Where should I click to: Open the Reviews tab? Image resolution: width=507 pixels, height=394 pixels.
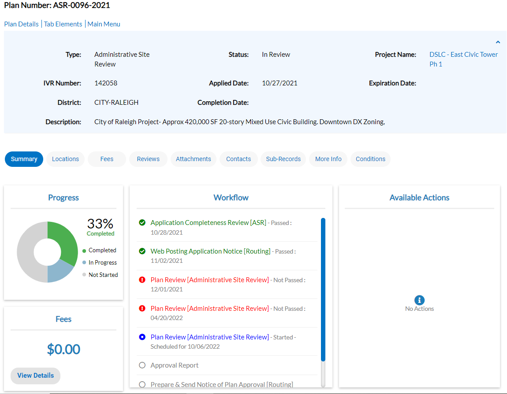(x=148, y=159)
